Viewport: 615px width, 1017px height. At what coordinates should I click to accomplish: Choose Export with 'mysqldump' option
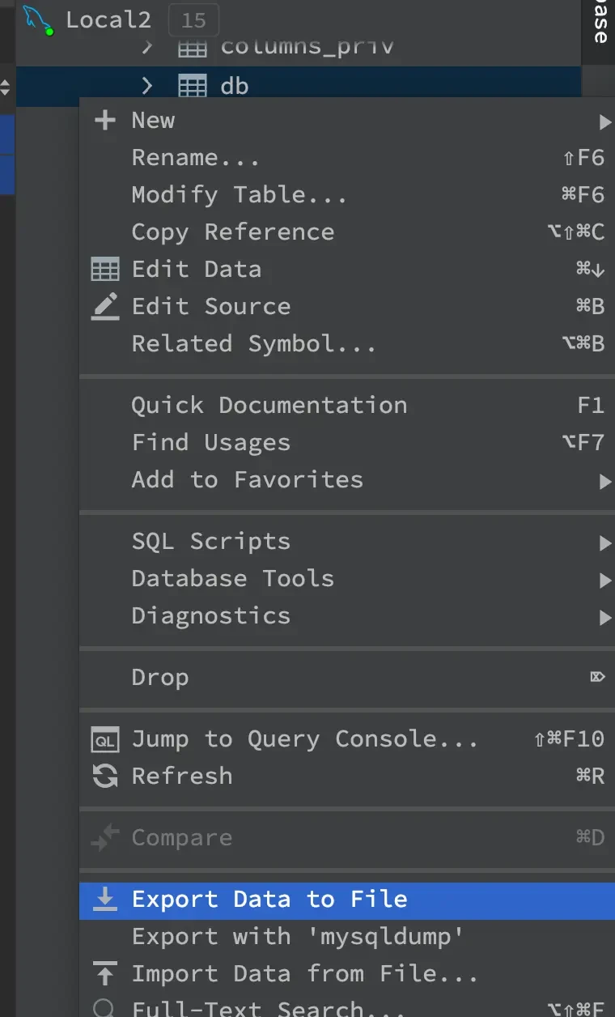pos(298,937)
